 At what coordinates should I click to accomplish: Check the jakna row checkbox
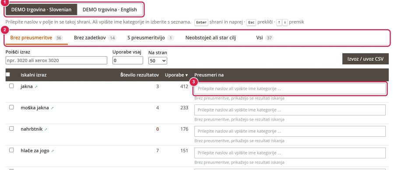pos(11,86)
